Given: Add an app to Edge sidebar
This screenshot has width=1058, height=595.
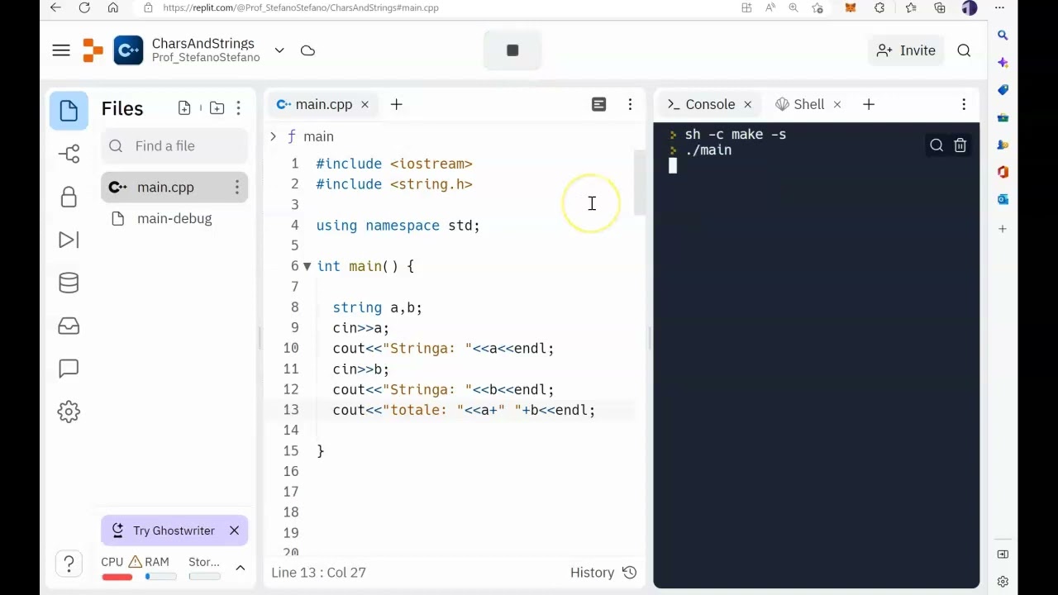Looking at the screenshot, I should (1003, 229).
